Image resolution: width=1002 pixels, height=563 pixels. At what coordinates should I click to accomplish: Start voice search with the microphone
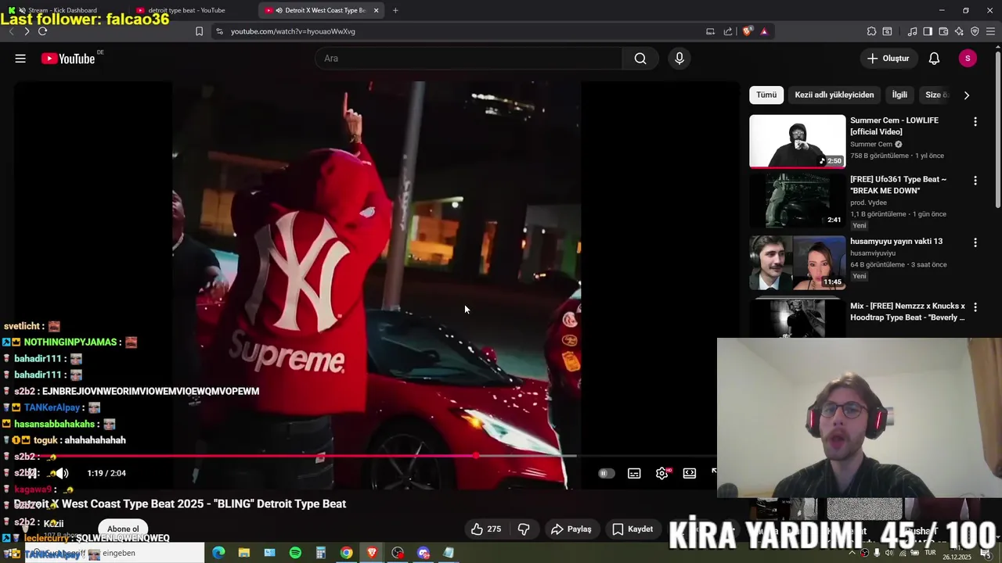coord(679,59)
